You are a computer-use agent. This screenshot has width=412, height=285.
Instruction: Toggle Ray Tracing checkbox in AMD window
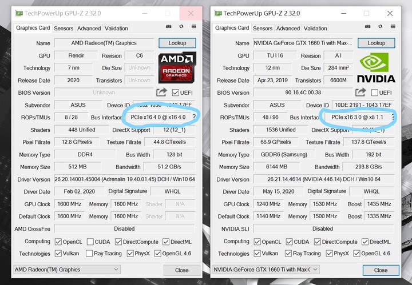point(89,253)
